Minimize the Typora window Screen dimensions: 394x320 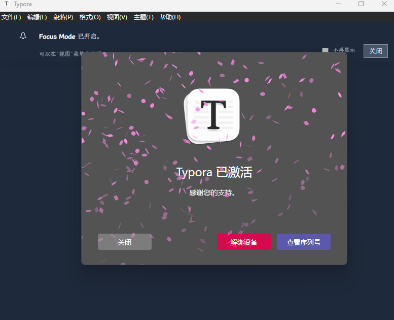click(338, 4)
